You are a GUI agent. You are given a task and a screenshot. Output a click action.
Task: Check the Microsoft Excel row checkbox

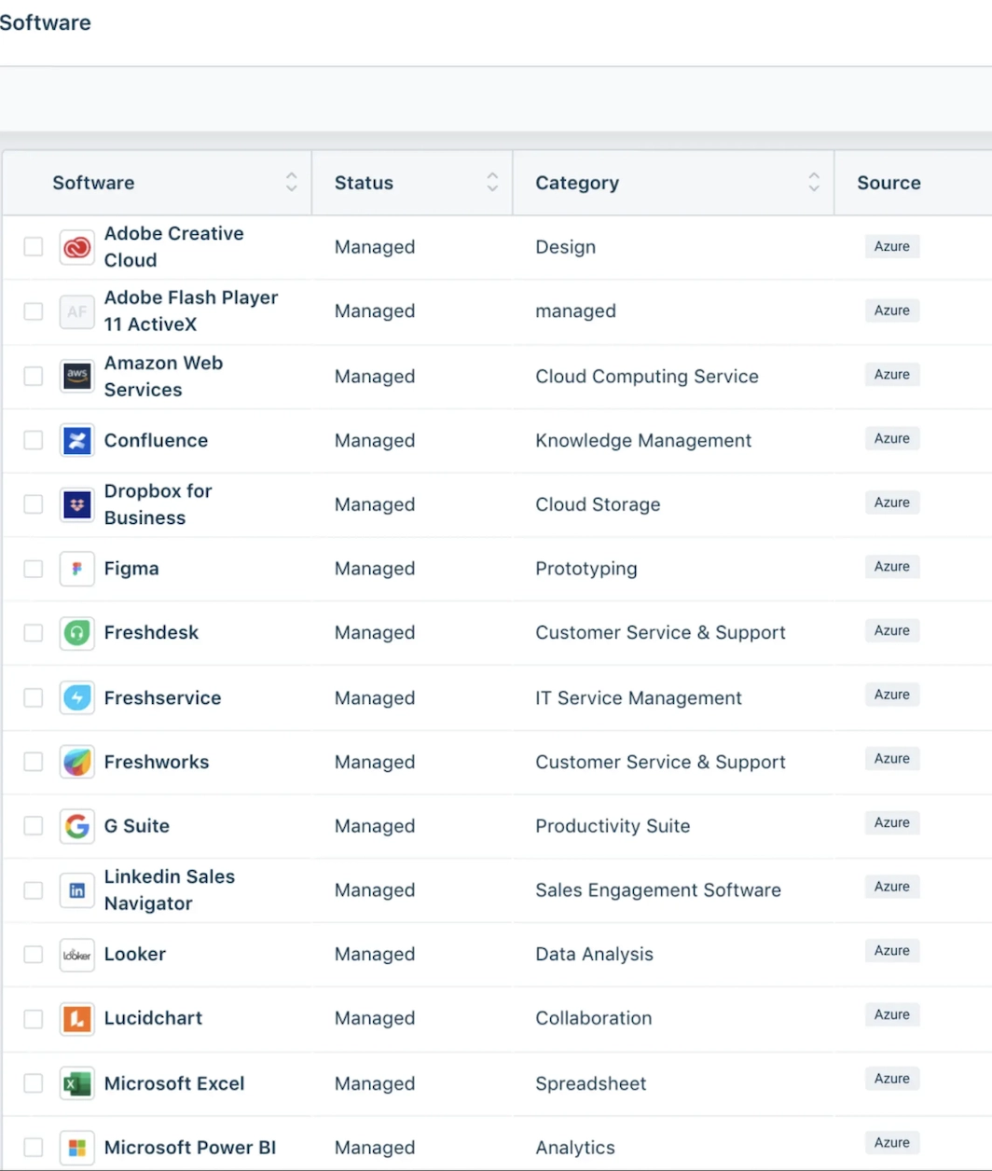34,1083
